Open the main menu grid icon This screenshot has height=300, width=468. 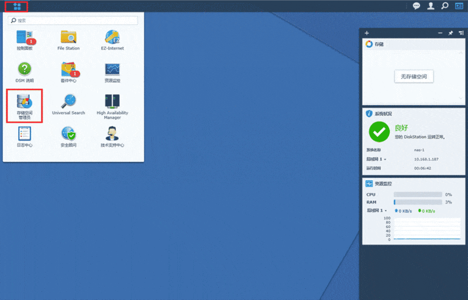tap(17, 6)
